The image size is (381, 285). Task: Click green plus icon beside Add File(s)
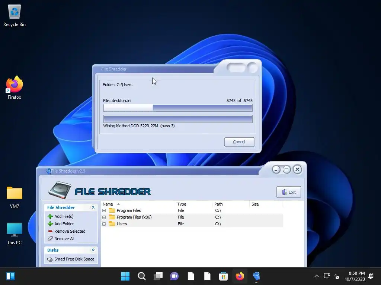[x=50, y=216]
